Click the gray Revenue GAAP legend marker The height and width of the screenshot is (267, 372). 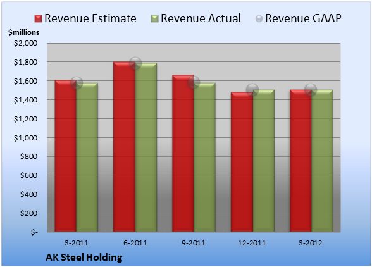[x=259, y=19]
